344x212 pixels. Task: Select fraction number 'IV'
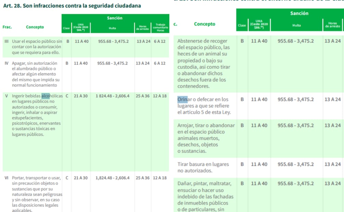[6, 63]
